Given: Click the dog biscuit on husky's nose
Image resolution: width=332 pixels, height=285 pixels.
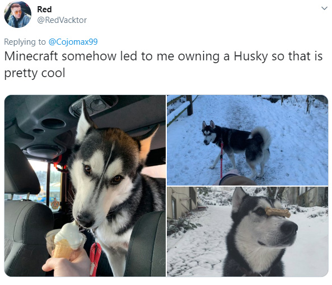Looking at the screenshot, I should click(278, 212).
